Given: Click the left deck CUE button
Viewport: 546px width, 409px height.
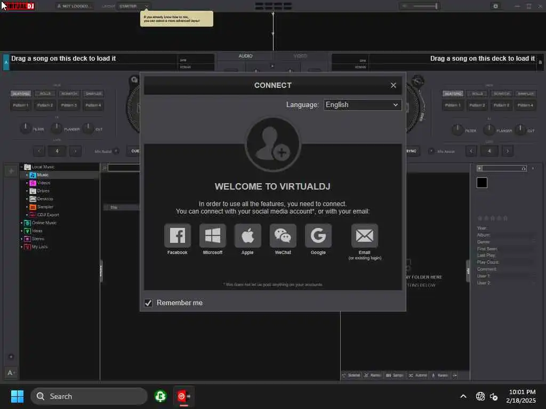Looking at the screenshot, I should click(x=134, y=151).
